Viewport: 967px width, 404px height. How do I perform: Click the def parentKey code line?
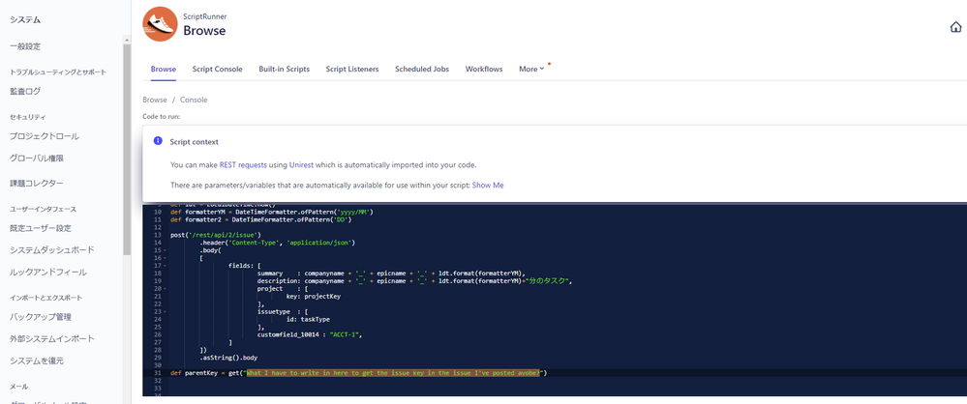point(359,373)
